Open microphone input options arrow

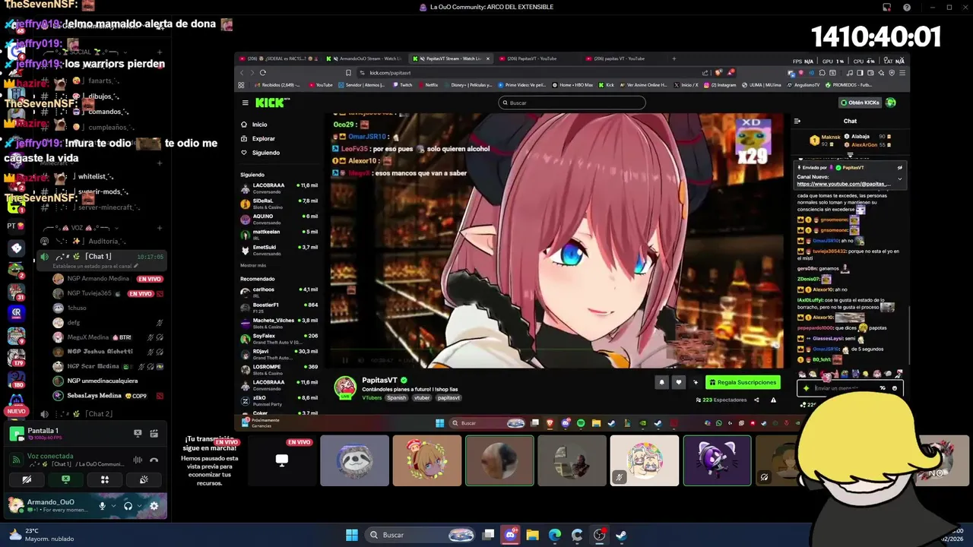point(113,505)
